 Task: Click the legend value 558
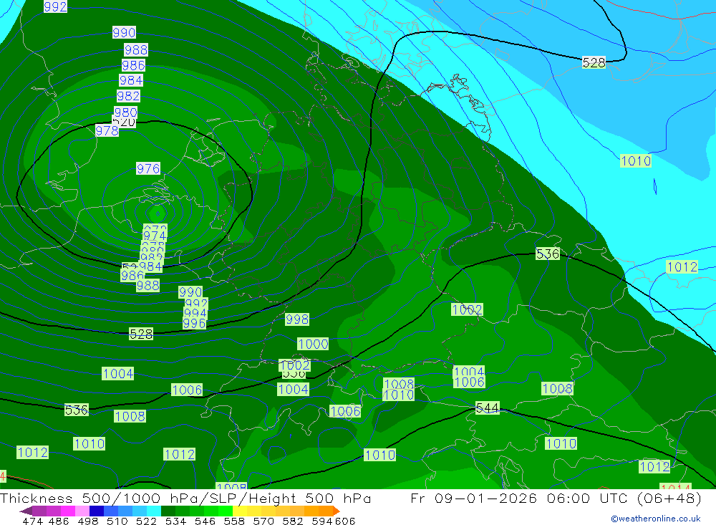coord(234,521)
